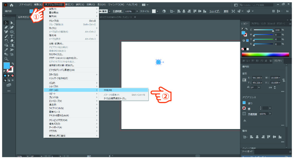294x167 pixels.
Task: Switch to Gradient mode button in toolbar
Action: coord(9,76)
